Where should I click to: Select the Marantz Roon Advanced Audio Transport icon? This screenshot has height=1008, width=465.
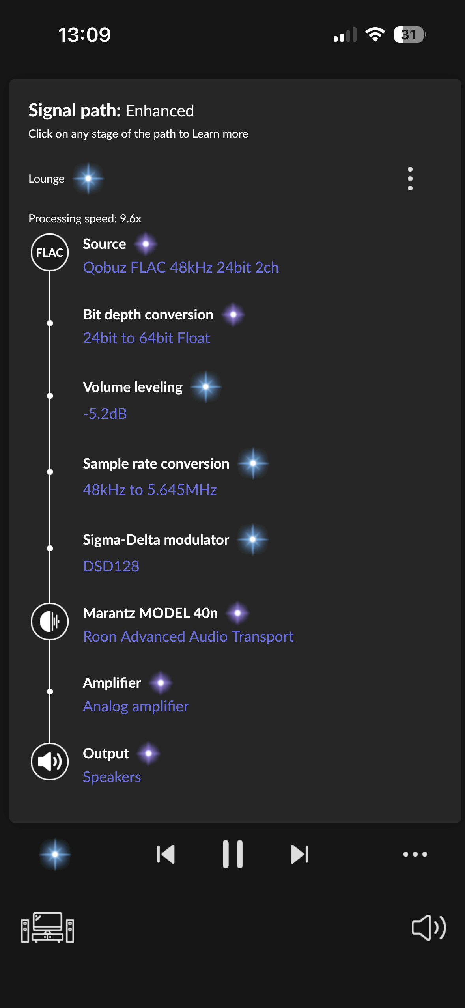[50, 621]
